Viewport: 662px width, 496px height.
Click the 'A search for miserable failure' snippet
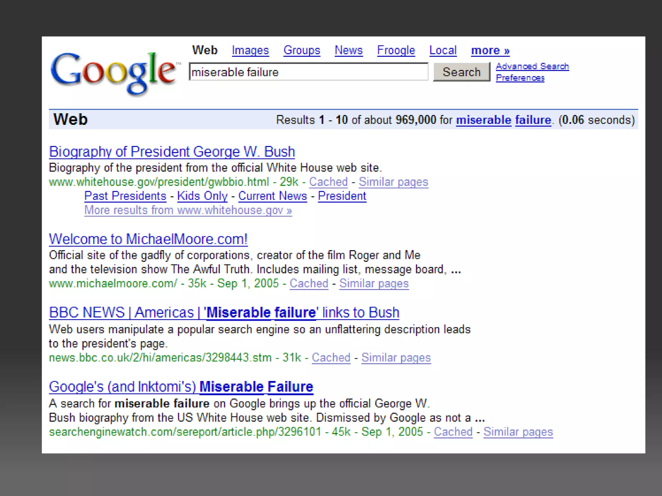(x=239, y=403)
